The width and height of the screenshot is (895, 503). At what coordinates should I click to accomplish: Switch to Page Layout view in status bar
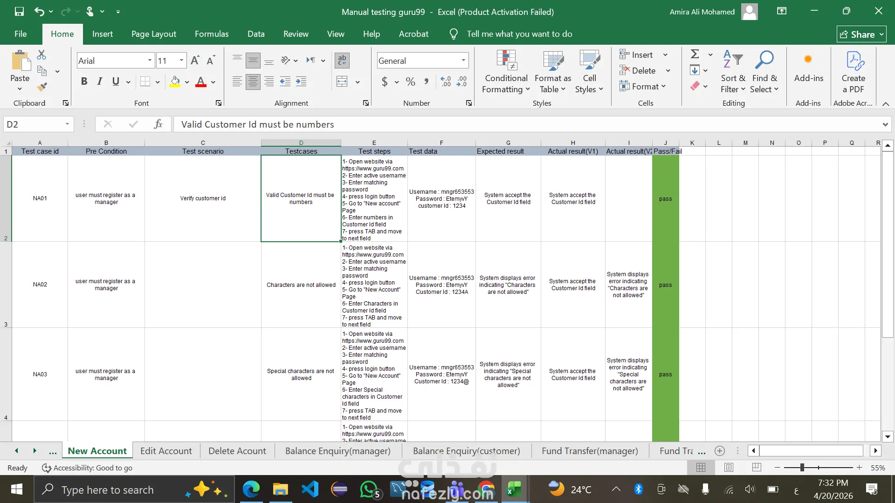729,468
